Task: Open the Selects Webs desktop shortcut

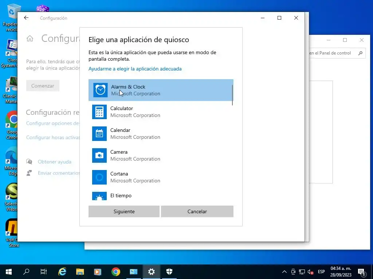Action: [x=11, y=197]
